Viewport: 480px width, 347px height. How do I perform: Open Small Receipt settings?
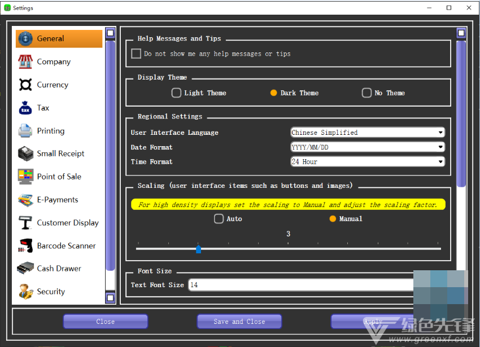[x=59, y=153]
